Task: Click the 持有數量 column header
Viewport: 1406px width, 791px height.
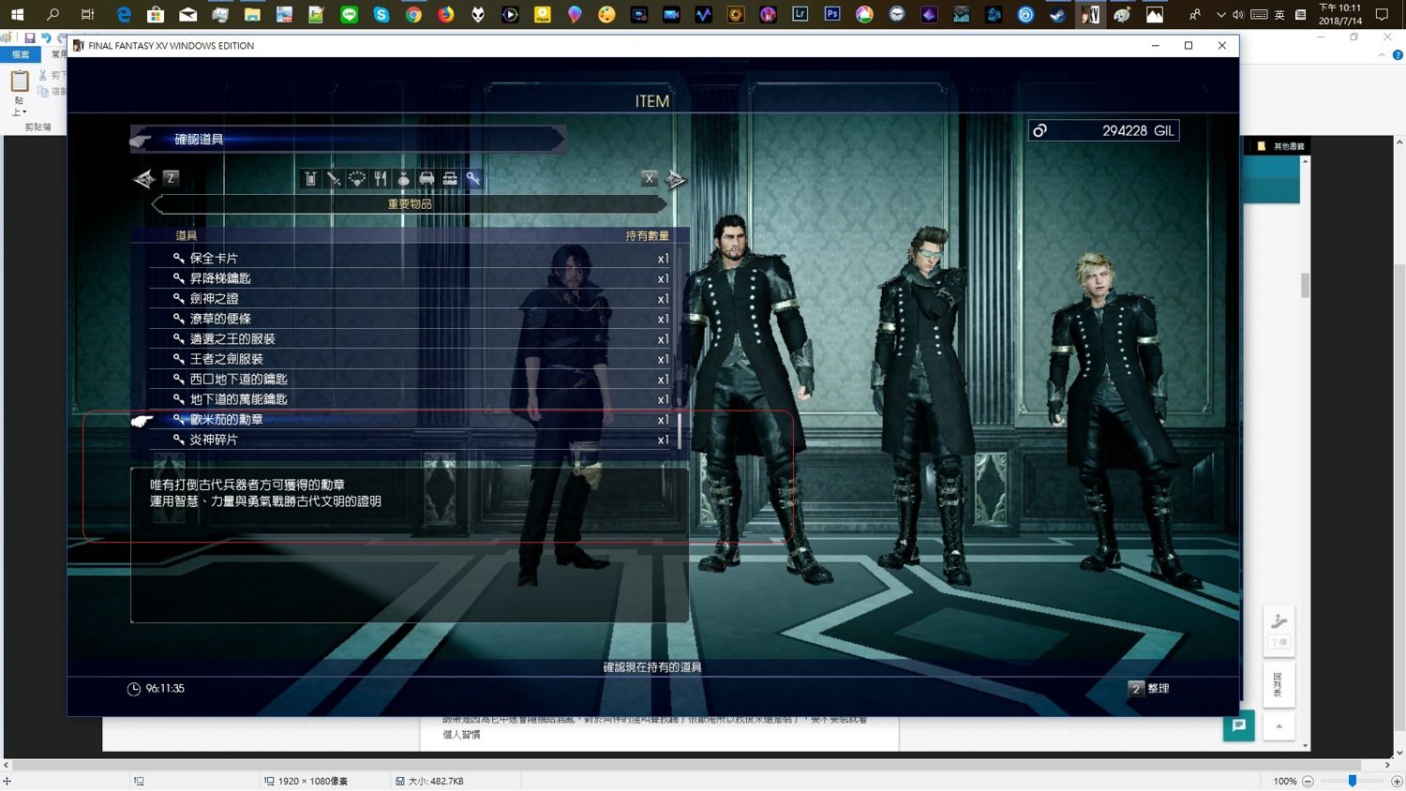Action: (647, 235)
